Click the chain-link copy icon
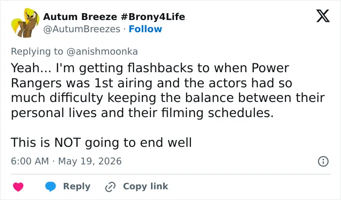Viewport: 341px width, 200px height. (110, 187)
